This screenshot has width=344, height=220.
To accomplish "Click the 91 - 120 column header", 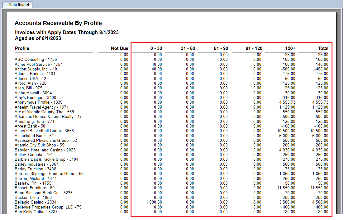I will coord(254,48).
